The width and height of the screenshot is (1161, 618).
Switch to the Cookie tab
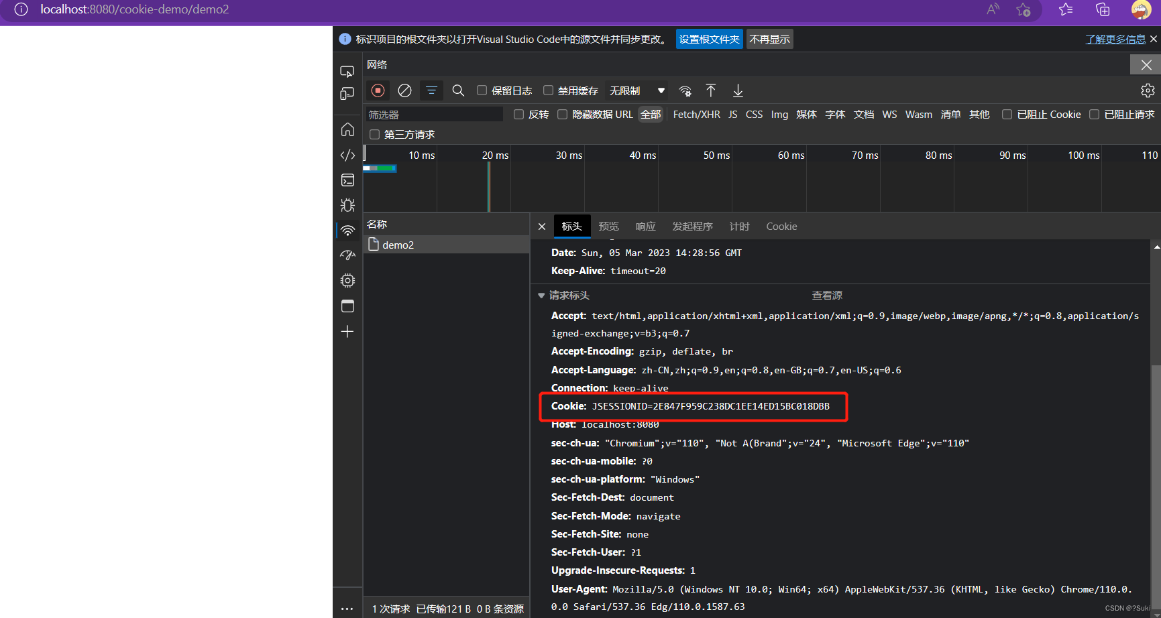pos(781,227)
